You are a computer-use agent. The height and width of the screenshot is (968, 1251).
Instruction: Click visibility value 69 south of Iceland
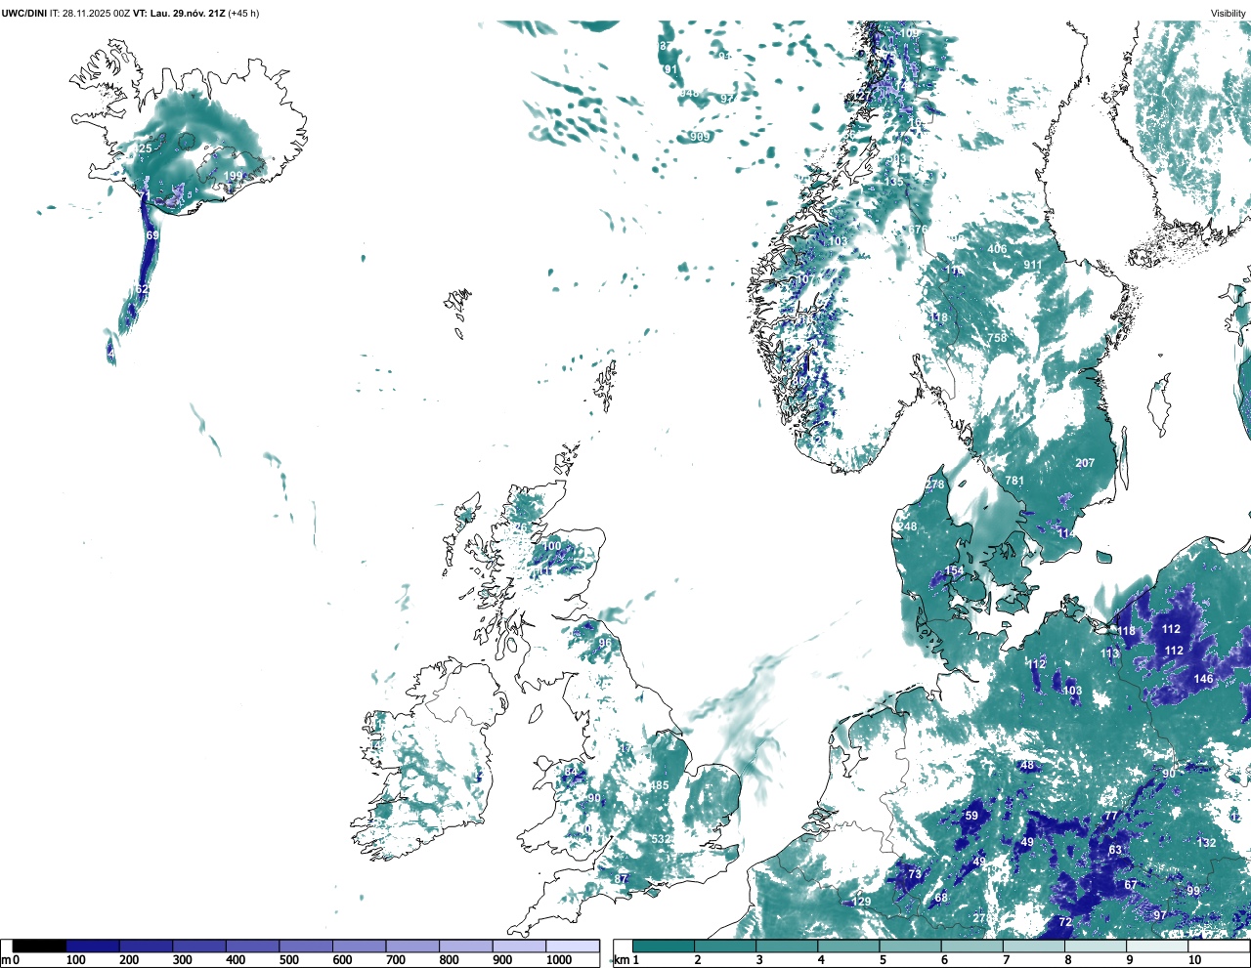pos(152,236)
